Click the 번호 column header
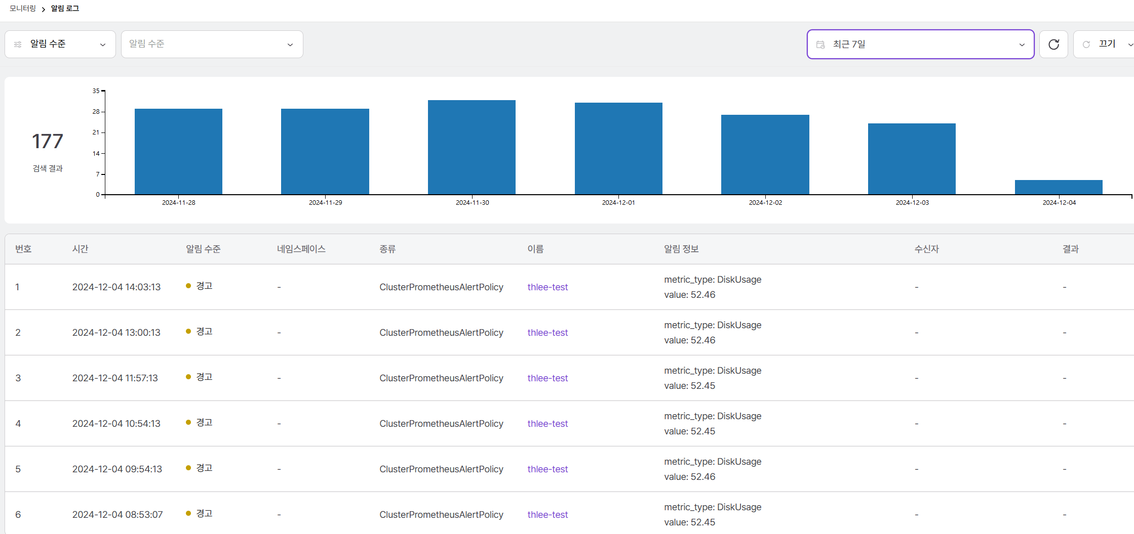1134x534 pixels. point(23,249)
